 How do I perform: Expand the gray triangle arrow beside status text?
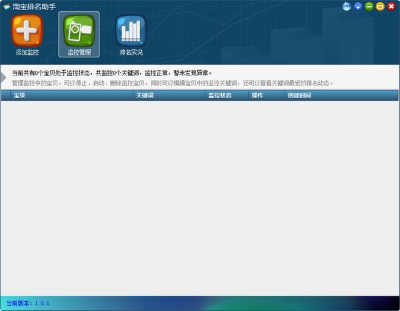tap(3, 77)
